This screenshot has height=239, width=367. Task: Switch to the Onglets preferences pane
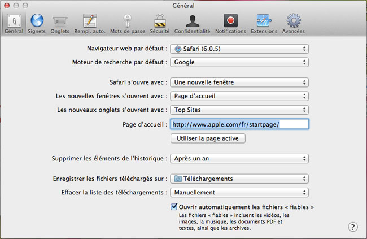point(60,24)
